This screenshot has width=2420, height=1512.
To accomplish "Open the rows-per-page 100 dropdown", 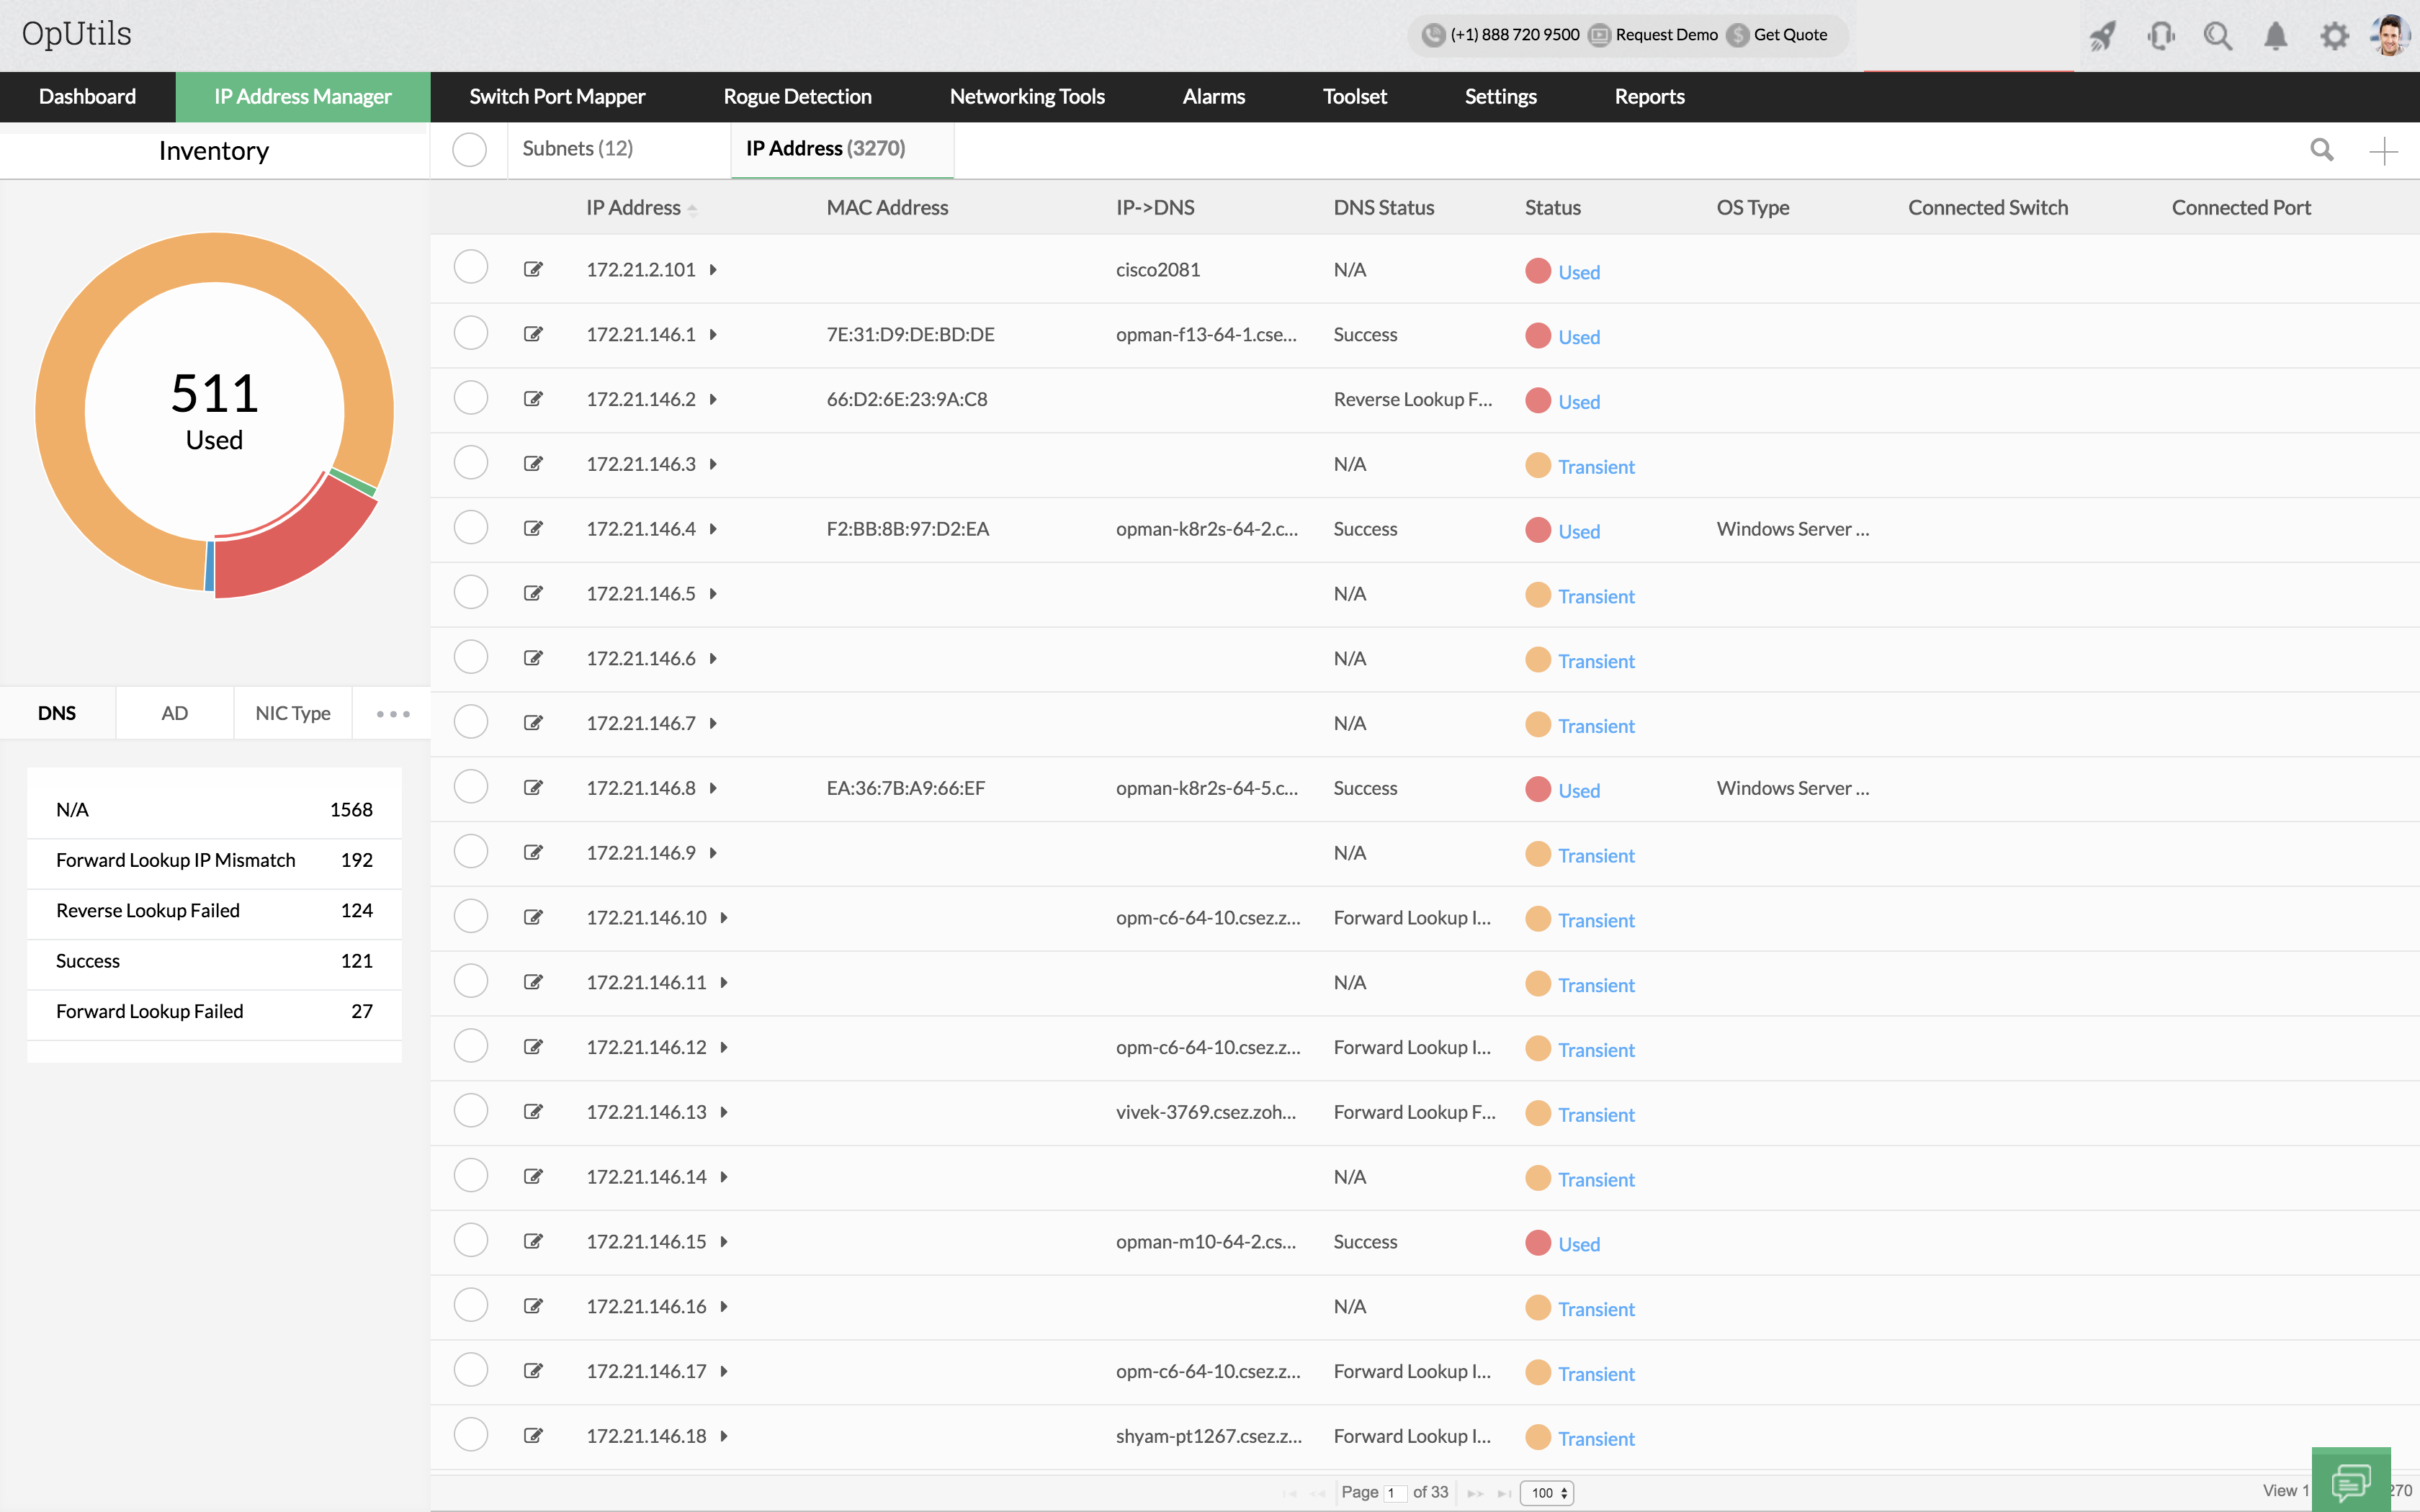I will [1546, 1493].
